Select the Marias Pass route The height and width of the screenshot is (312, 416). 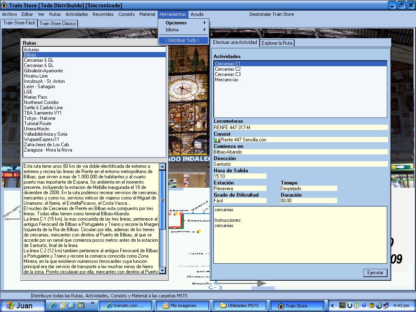[36, 97]
